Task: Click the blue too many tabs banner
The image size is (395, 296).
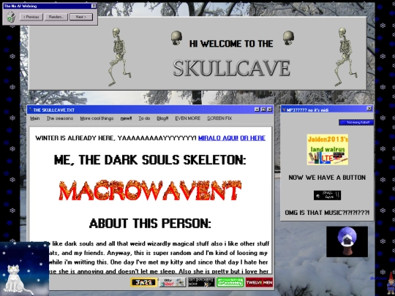Action: pyautogui.click(x=356, y=122)
